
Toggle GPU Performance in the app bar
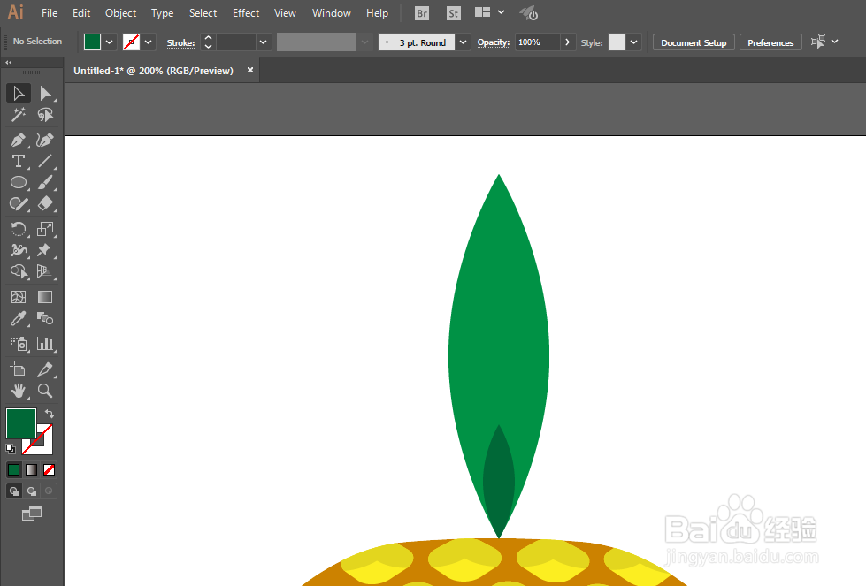click(x=528, y=12)
